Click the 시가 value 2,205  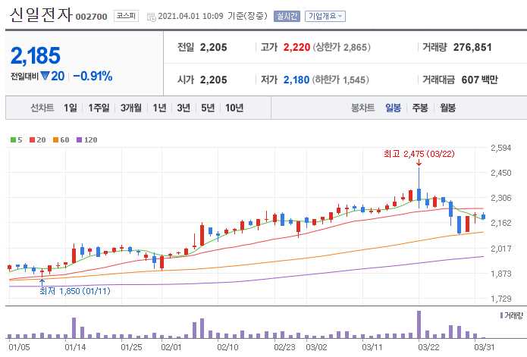[213, 80]
